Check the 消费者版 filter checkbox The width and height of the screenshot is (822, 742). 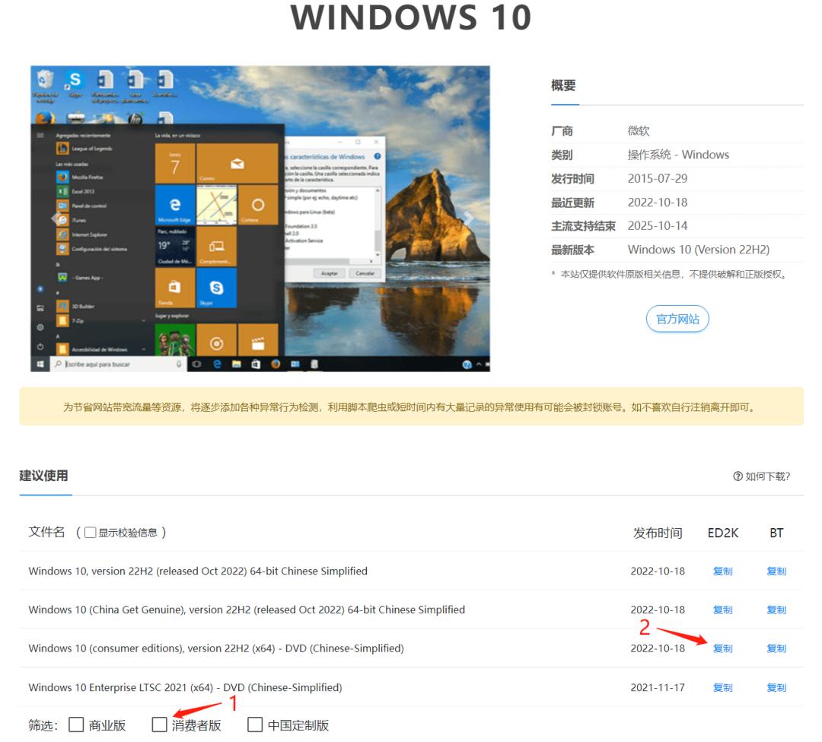coord(159,724)
